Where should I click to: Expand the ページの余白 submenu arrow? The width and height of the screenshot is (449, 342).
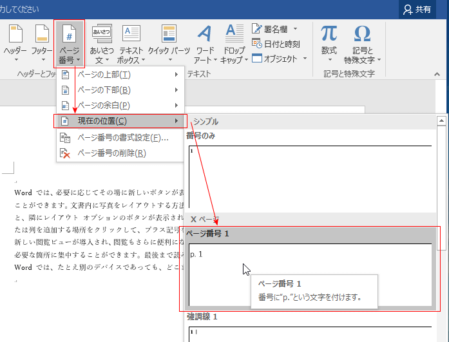[x=177, y=106]
